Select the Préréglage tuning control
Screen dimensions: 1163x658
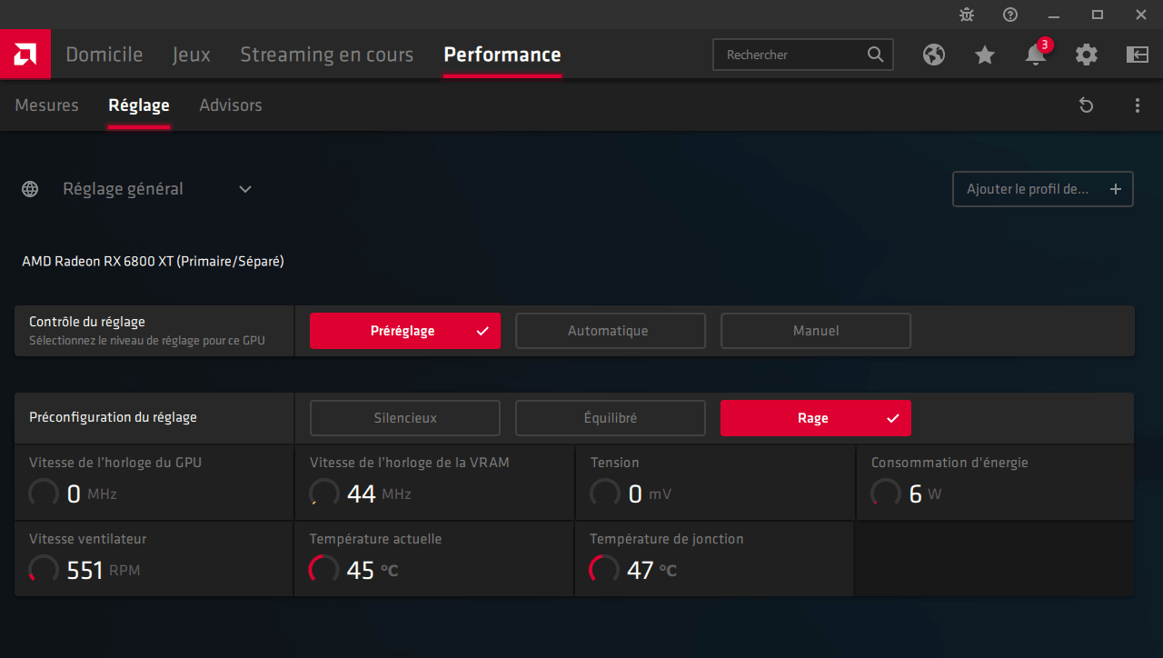(x=404, y=331)
